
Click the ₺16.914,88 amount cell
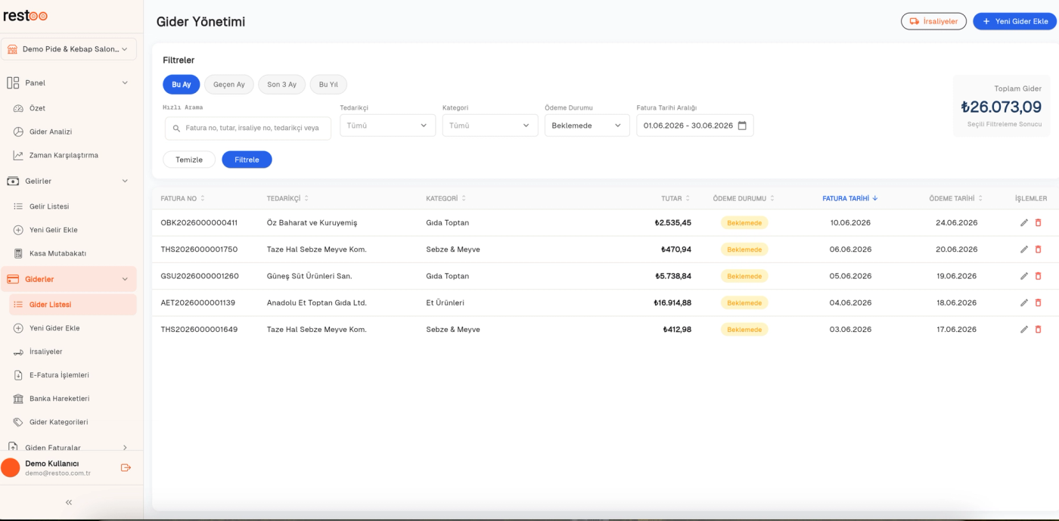(672, 302)
